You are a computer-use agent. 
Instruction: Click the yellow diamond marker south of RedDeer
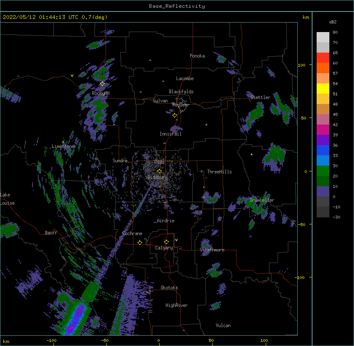175,115
